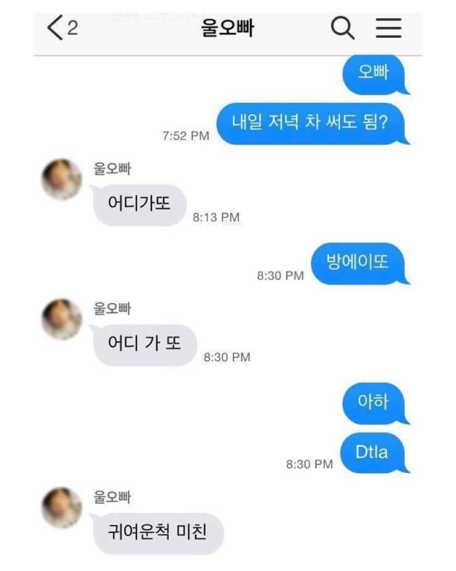Select the blue Dtla bubble
The image size is (456, 571).
pyautogui.click(x=374, y=453)
